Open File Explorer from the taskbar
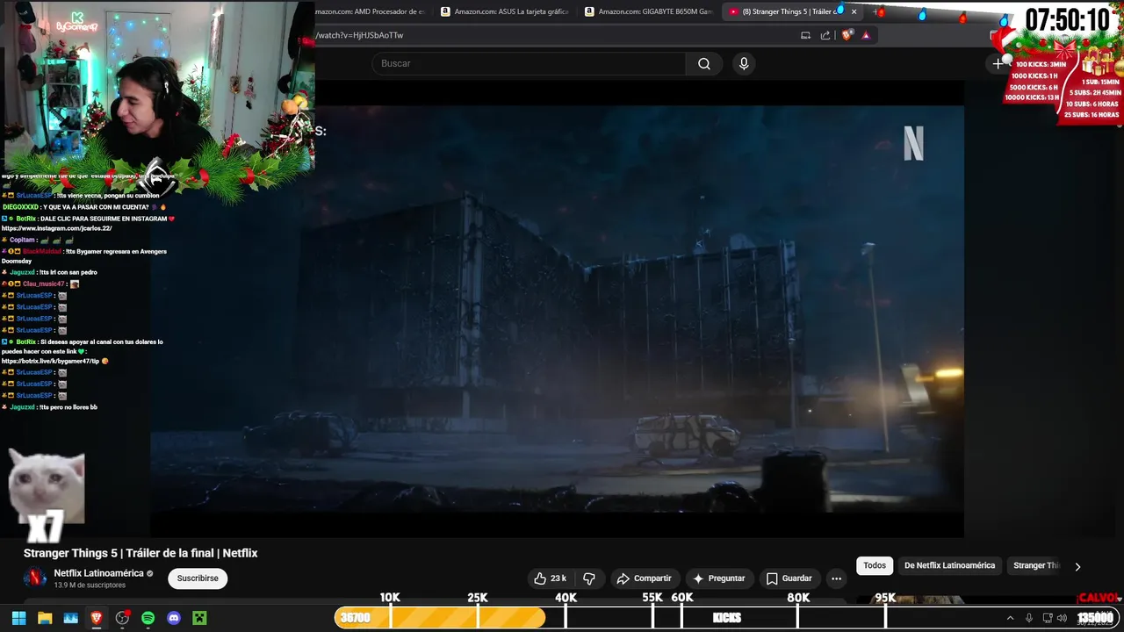Viewport: 1124px width, 632px height. click(45, 618)
